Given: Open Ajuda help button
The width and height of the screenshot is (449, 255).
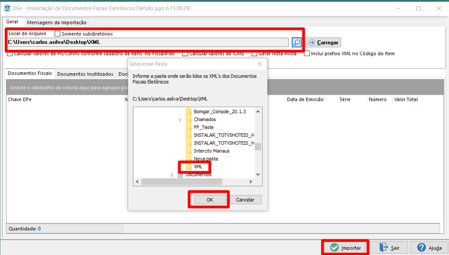Looking at the screenshot, I should (x=429, y=248).
